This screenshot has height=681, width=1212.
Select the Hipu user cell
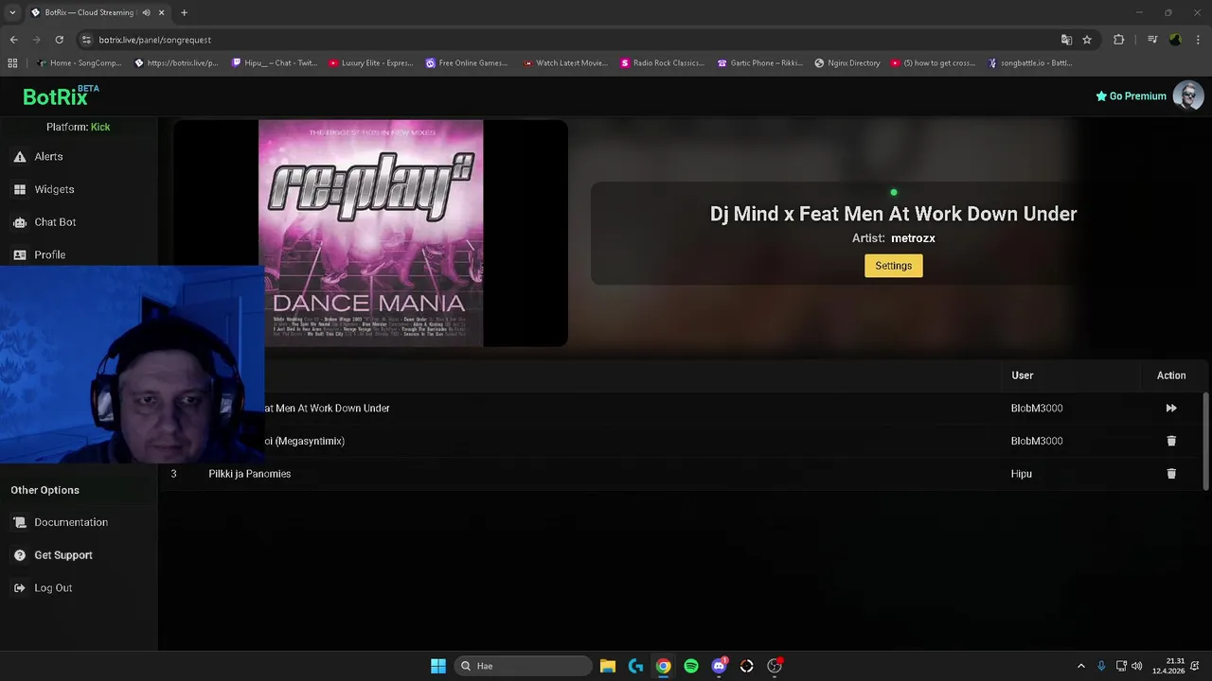(x=1022, y=474)
